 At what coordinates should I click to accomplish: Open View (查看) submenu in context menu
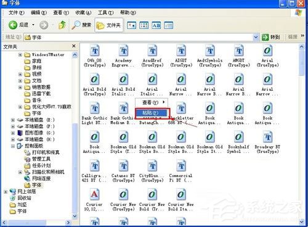pos(152,102)
